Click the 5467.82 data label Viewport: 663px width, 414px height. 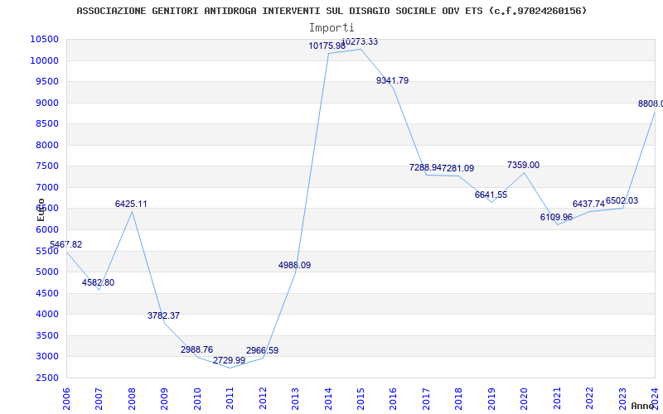[x=66, y=244]
